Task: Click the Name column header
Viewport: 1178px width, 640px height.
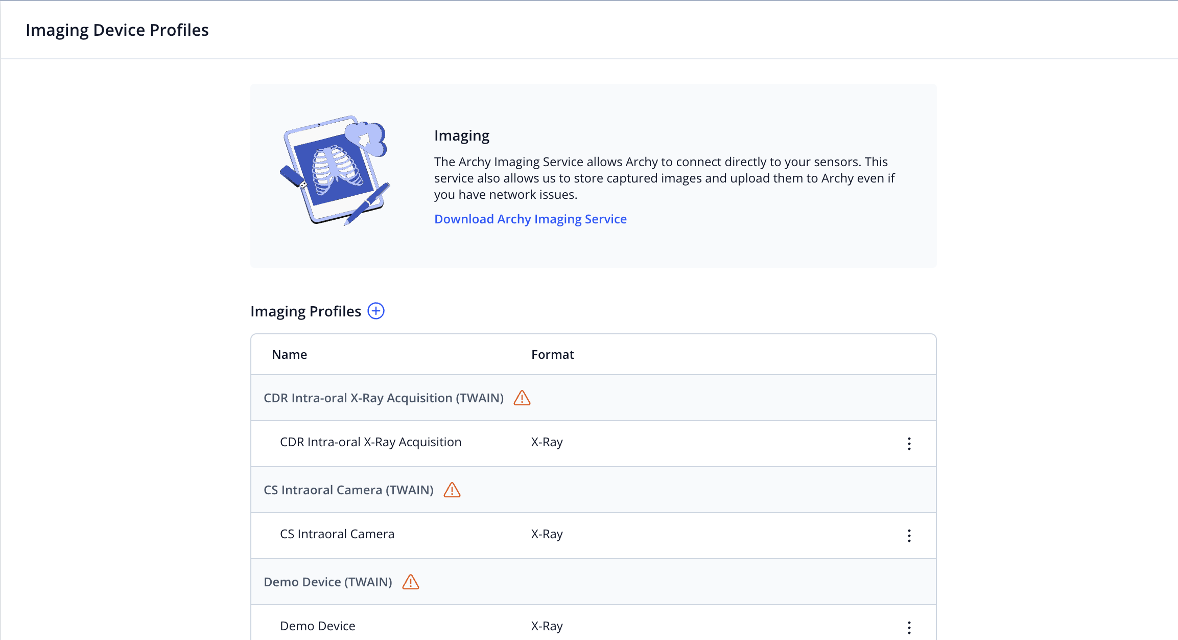Action: click(x=289, y=354)
